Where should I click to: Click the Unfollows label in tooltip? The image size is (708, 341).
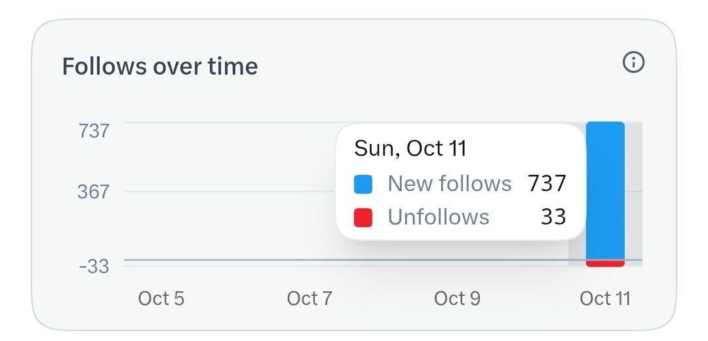click(439, 217)
